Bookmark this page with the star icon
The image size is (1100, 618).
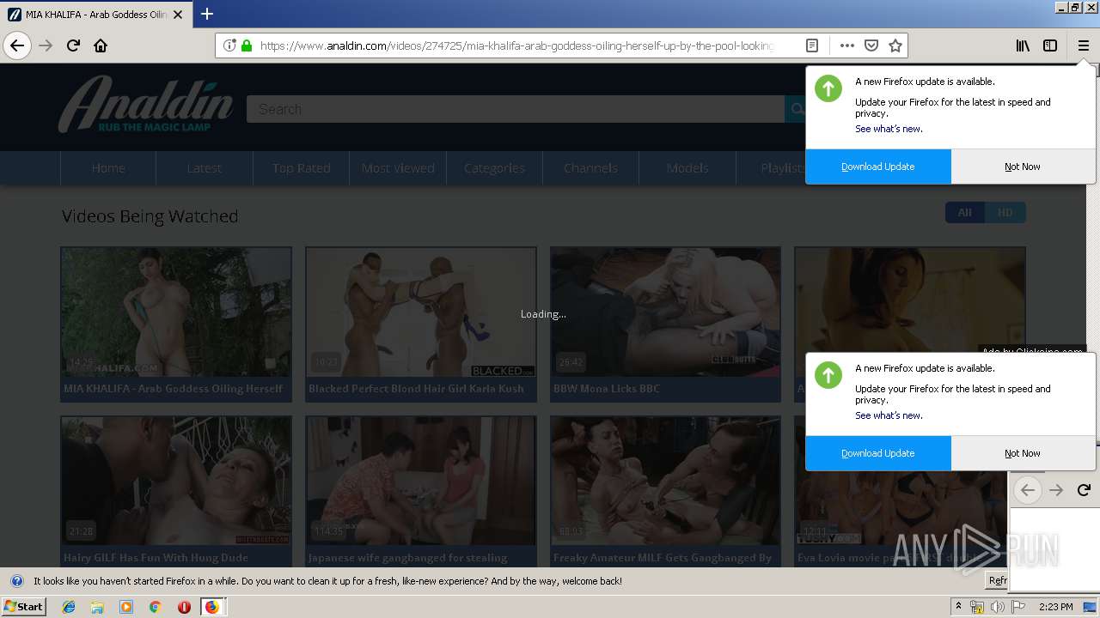point(895,45)
